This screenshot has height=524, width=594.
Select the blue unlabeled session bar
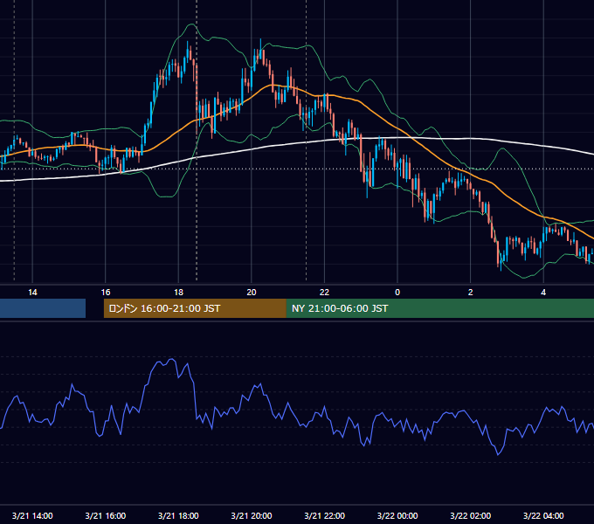click(x=43, y=308)
